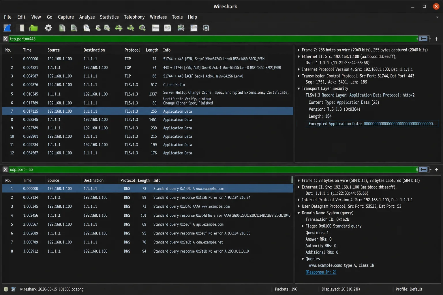443x295 pixels.
Task: Open the Telephony menu
Action: tap(134, 17)
